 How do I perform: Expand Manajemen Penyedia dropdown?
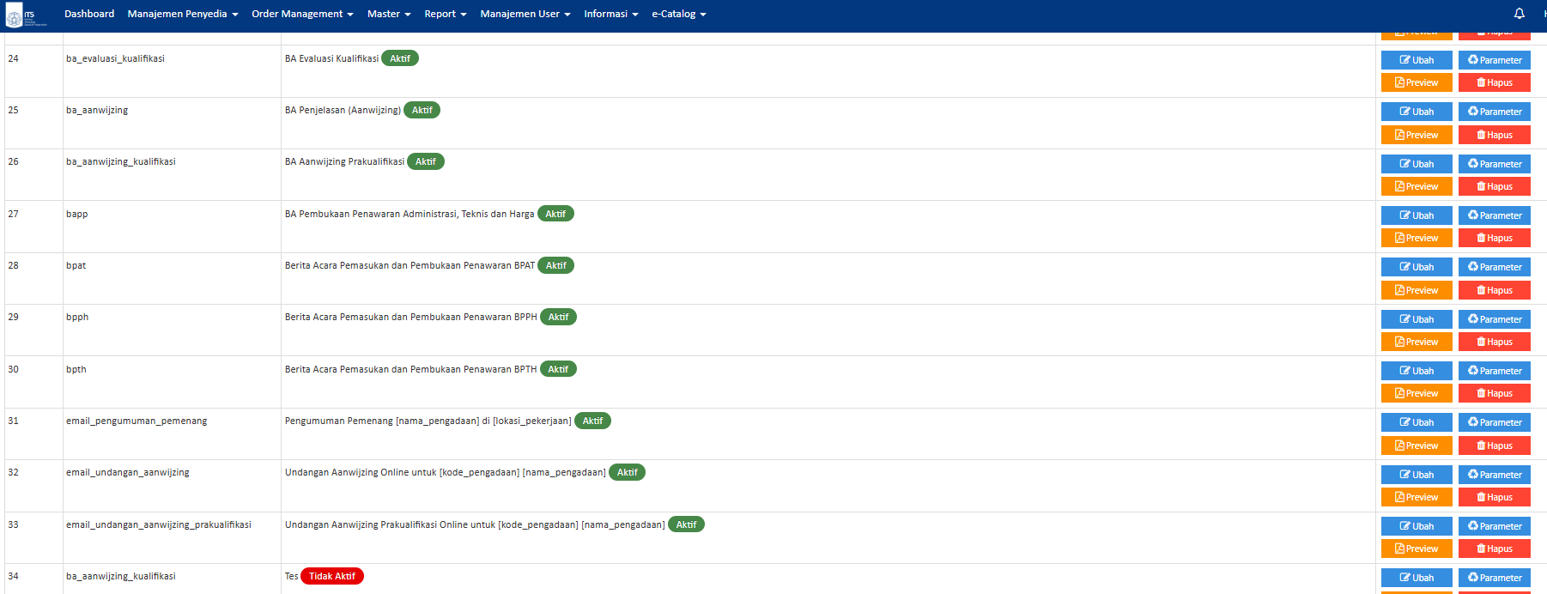tap(182, 14)
